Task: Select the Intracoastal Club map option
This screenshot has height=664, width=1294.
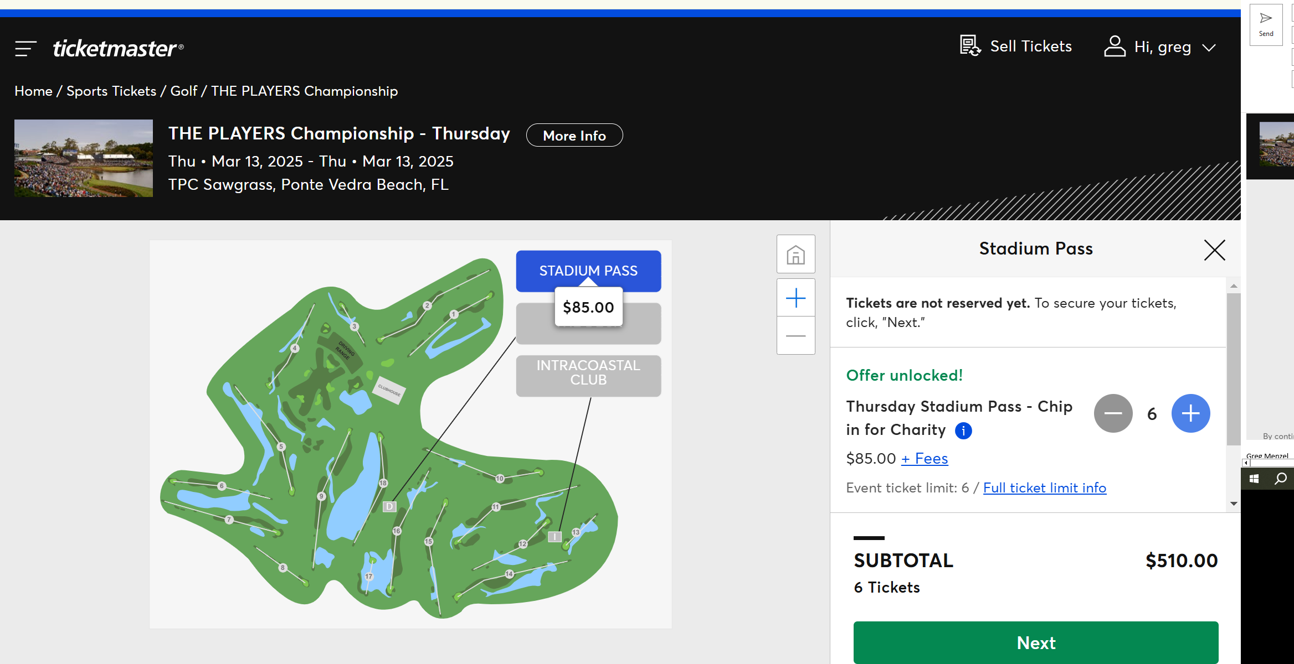Action: 588,373
